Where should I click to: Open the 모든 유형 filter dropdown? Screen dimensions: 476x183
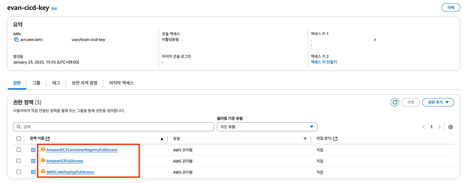click(x=267, y=127)
